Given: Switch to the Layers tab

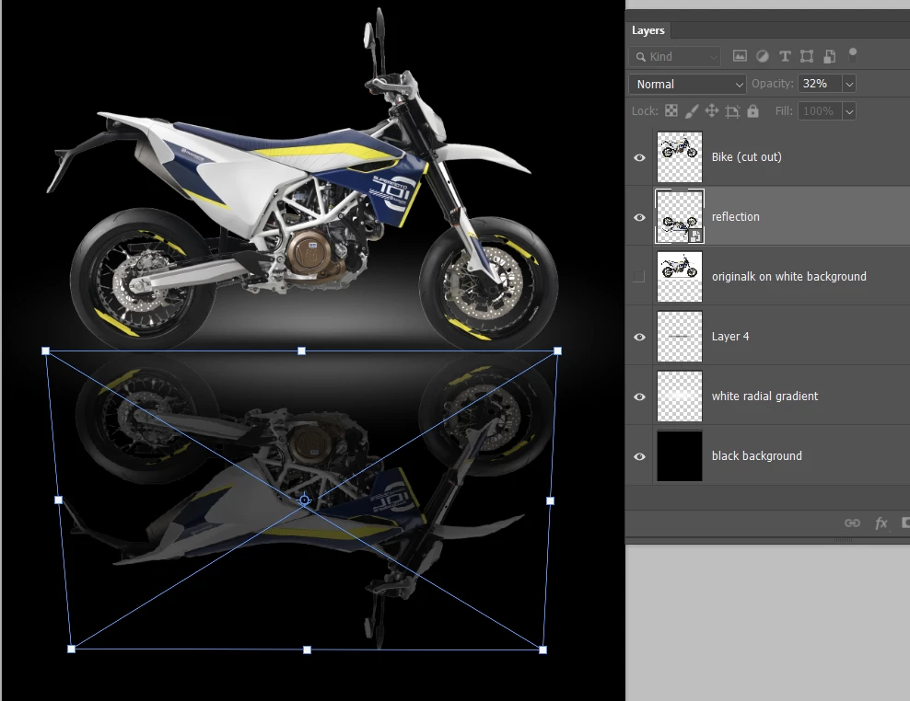Looking at the screenshot, I should tap(647, 30).
